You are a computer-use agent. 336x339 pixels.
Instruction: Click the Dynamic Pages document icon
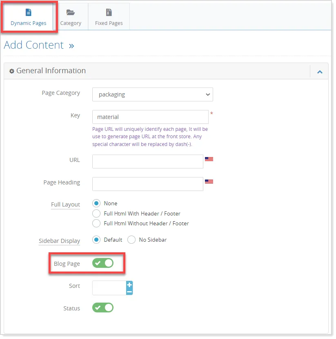(x=29, y=12)
